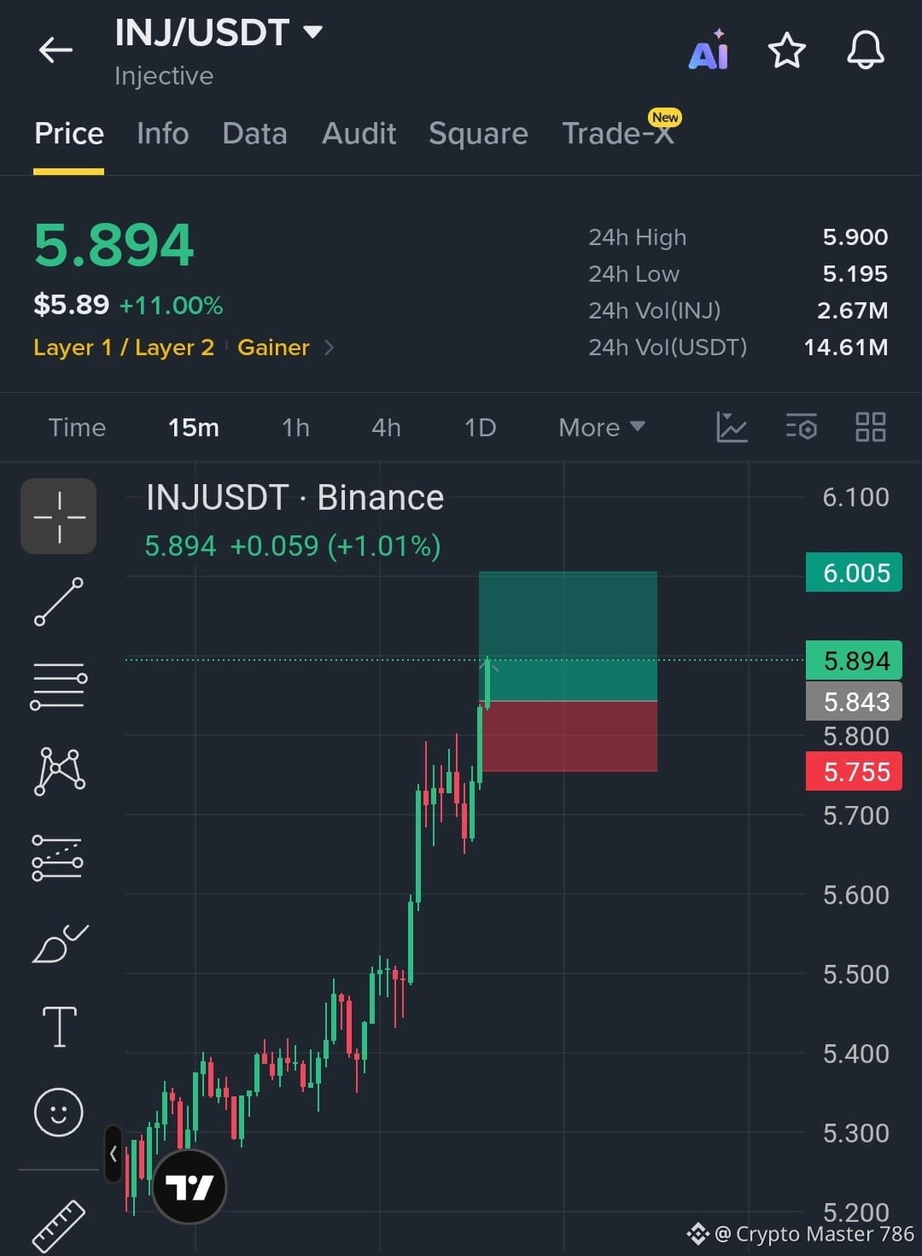Click the large 5.894 price display
This screenshot has height=1256, width=922.
[x=114, y=246]
